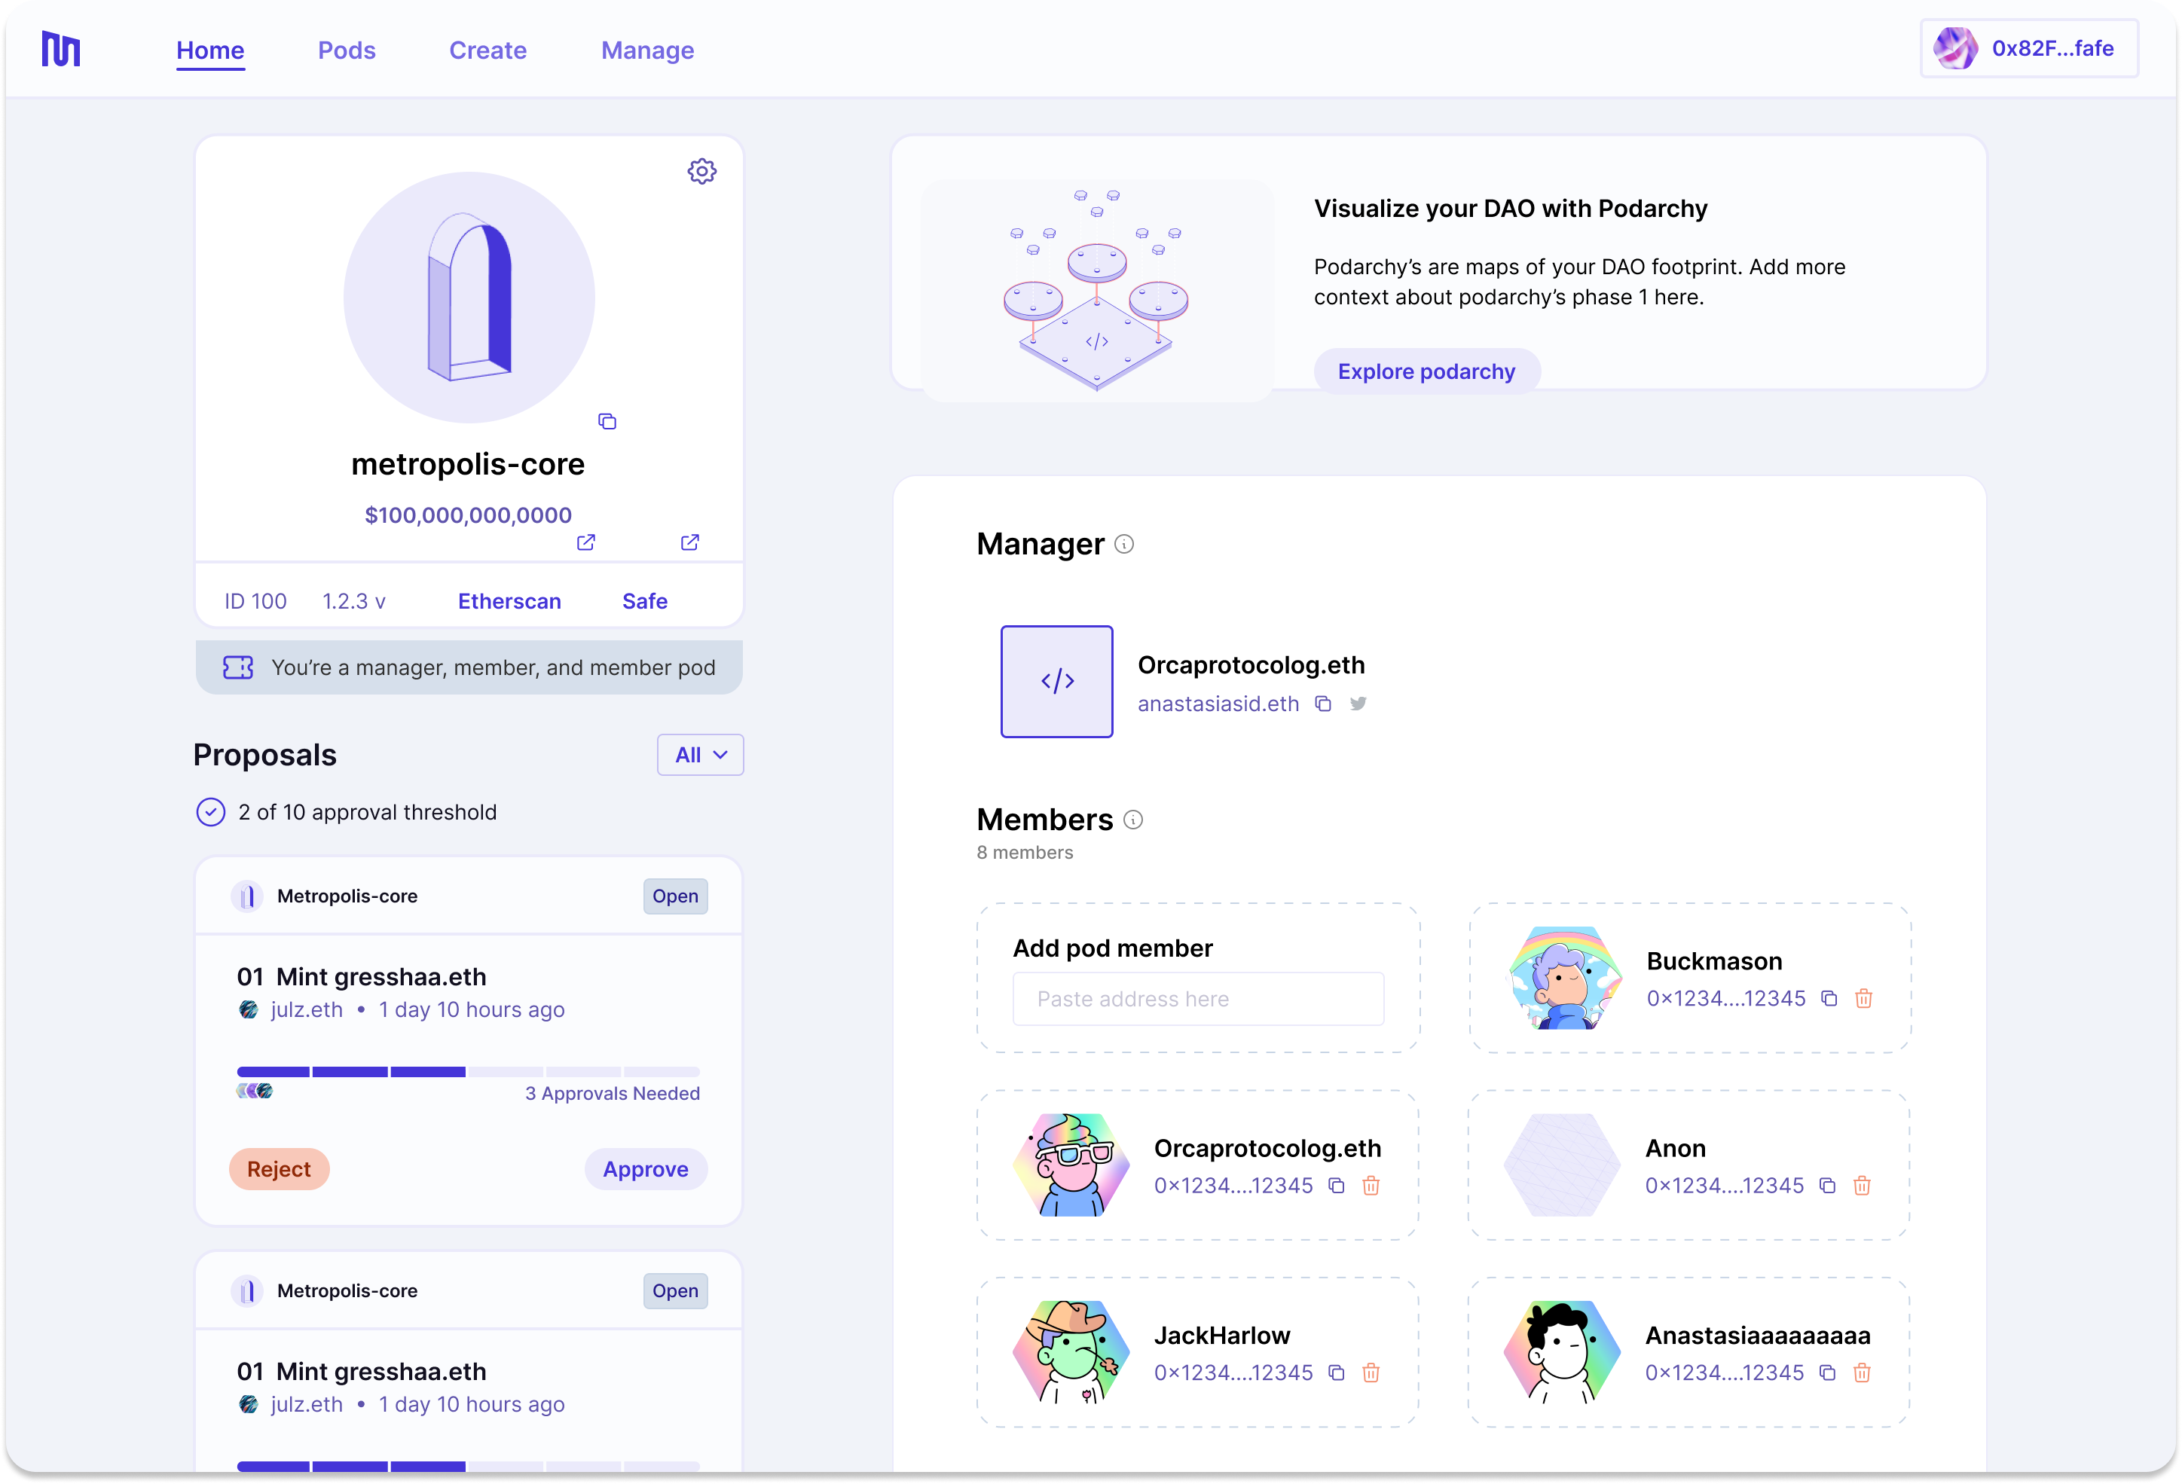The height and width of the screenshot is (1484, 2182).
Task: Click the Explore podarchy button
Action: tap(1426, 371)
